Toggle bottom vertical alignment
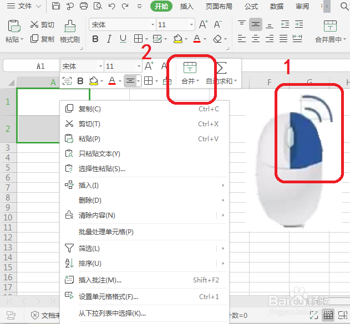Image resolution: width=350 pixels, height=324 pixels. coord(270,25)
